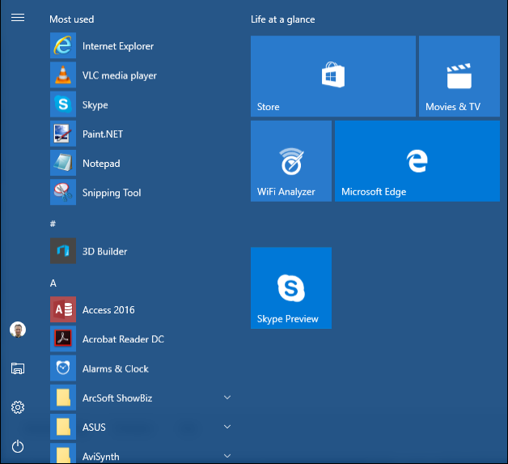508x464 pixels.
Task: Open File Explorer from the left rail
Action: tap(18, 368)
